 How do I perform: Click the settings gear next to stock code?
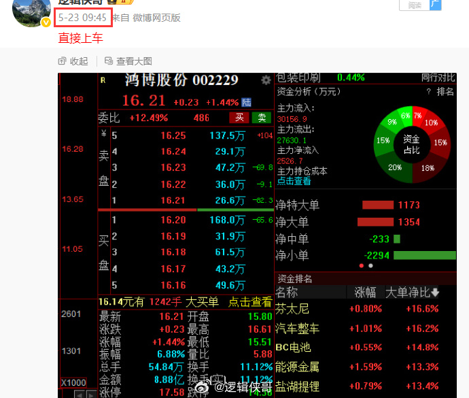tap(266, 81)
